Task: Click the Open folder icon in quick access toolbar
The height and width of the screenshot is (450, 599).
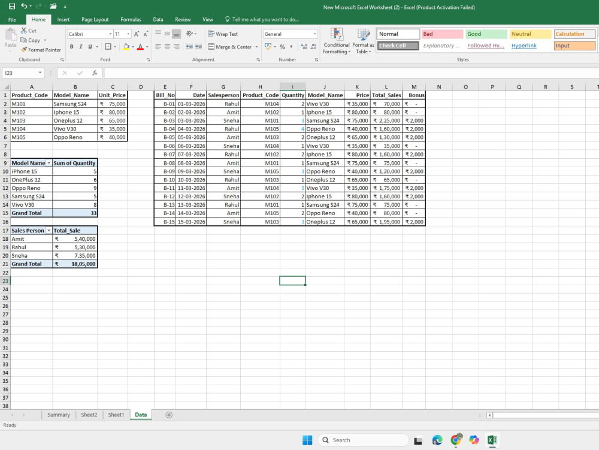Action: pyautogui.click(x=53, y=6)
